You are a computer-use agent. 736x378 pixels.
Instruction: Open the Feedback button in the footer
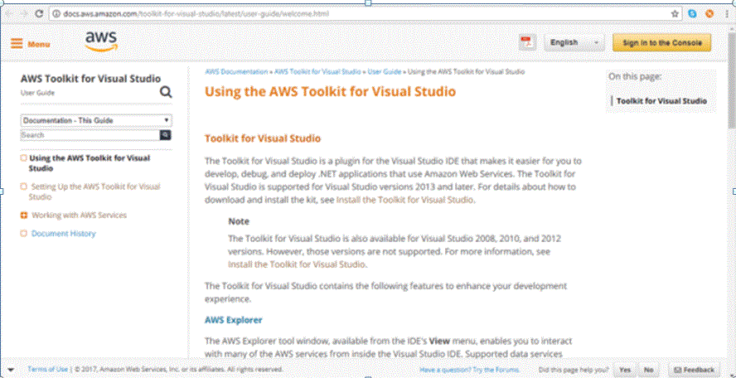(x=695, y=370)
